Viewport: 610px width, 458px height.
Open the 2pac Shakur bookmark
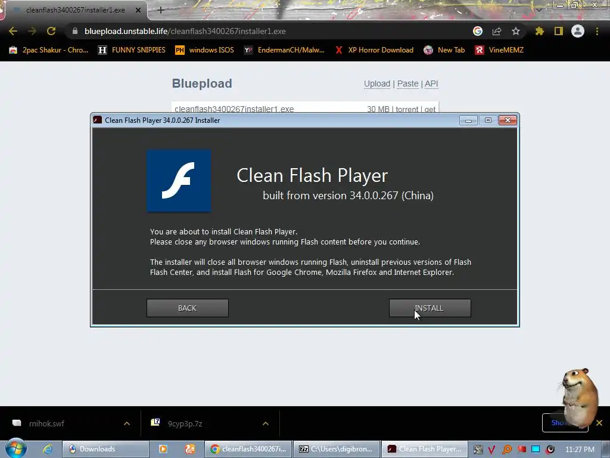[49, 50]
